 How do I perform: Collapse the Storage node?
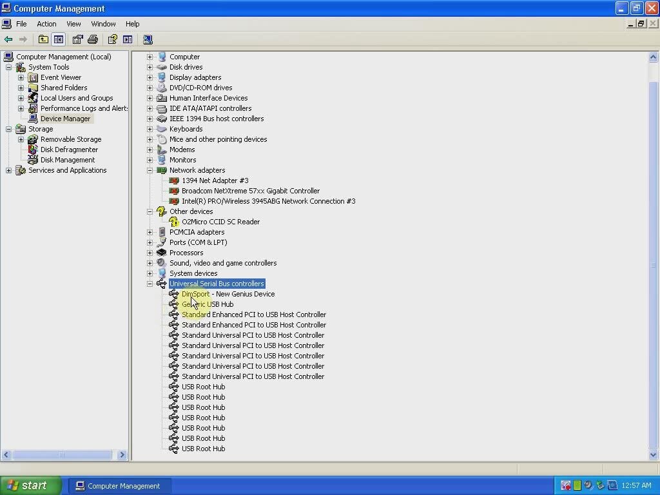9,129
